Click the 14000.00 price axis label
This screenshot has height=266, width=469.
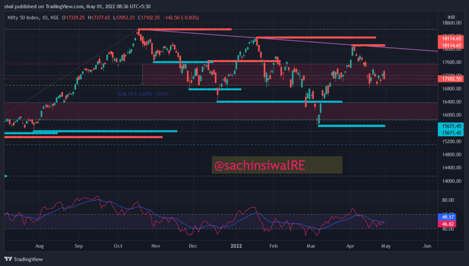pos(452,181)
